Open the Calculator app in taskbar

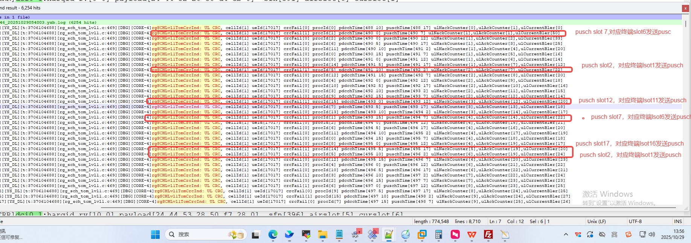(439, 235)
